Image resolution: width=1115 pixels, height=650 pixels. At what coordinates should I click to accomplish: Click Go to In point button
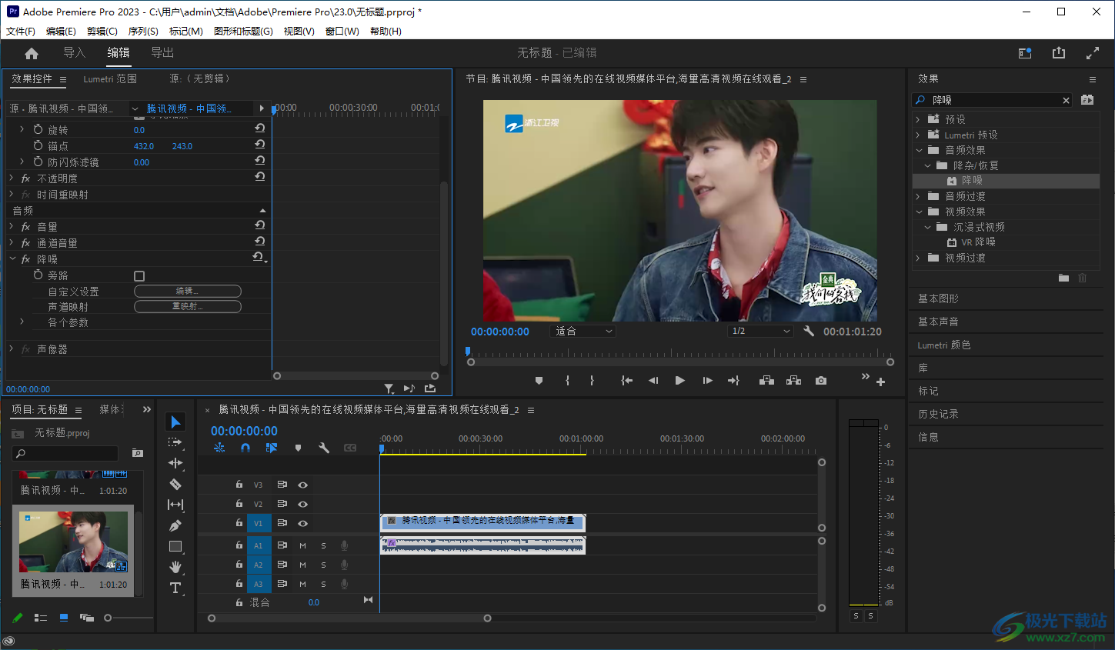(x=627, y=381)
